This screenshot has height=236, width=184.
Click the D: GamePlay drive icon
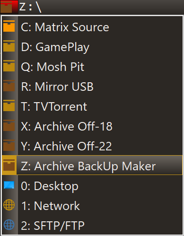point(9,46)
